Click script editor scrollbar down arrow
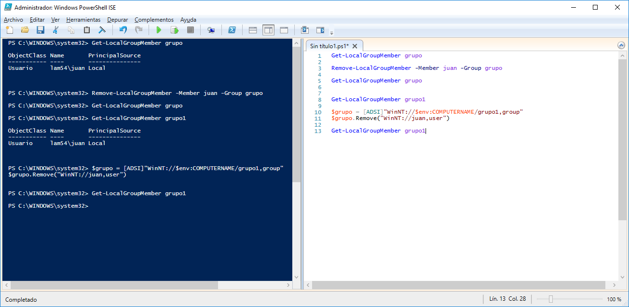Screen dimensions: 629x307 (622, 277)
